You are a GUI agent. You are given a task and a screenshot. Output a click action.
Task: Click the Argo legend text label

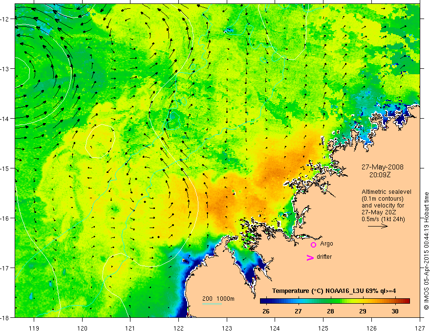pyautogui.click(x=326, y=244)
